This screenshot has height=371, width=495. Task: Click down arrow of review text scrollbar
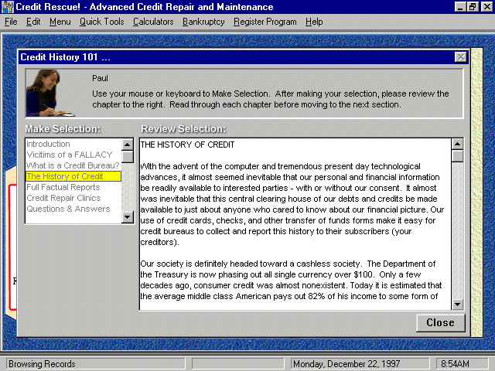457,305
